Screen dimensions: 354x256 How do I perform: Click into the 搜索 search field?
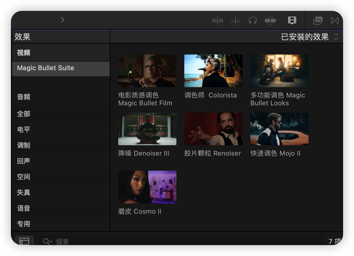[x=181, y=241]
